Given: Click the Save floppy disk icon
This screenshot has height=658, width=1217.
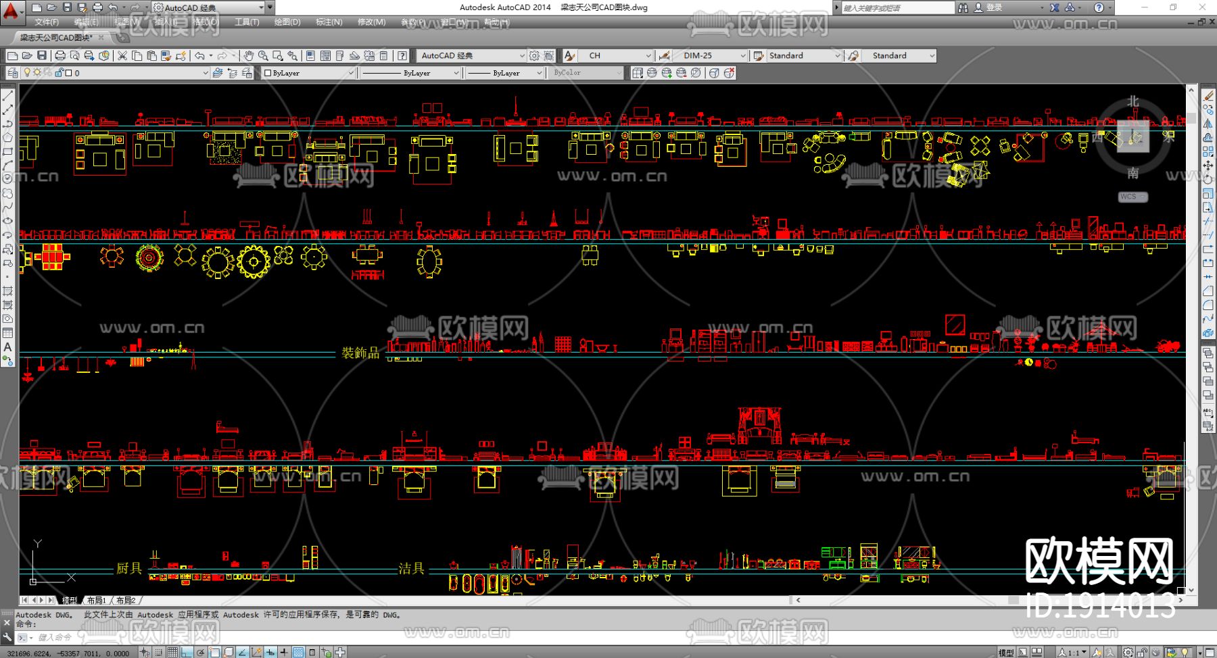Looking at the screenshot, I should tap(42, 56).
